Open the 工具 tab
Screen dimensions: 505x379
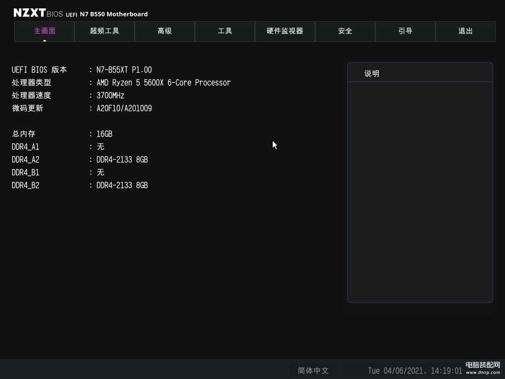225,31
